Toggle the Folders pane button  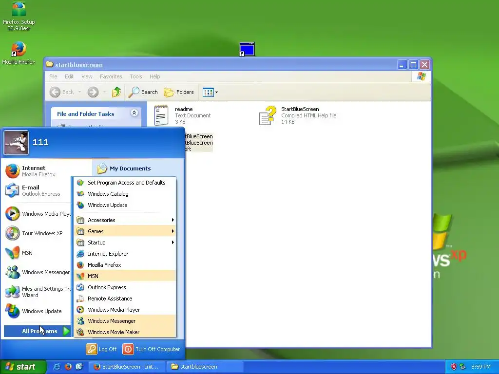click(179, 92)
